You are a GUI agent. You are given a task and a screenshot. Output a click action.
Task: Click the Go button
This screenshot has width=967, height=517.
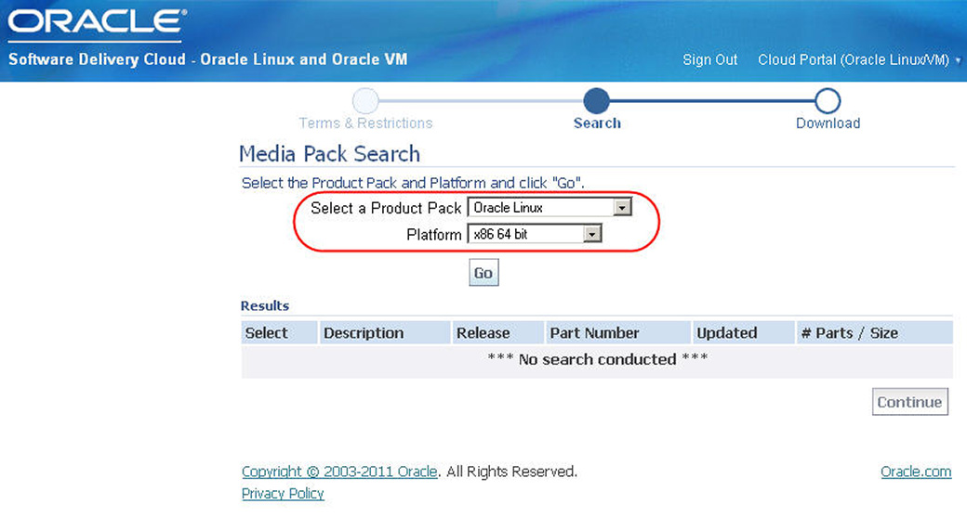[483, 273]
